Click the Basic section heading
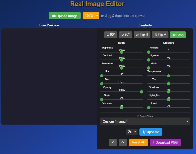This screenshot has width=196, height=154. click(x=121, y=43)
